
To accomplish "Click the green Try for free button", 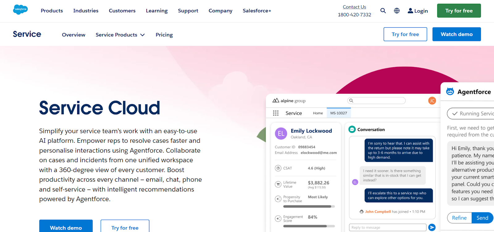I will (459, 11).
